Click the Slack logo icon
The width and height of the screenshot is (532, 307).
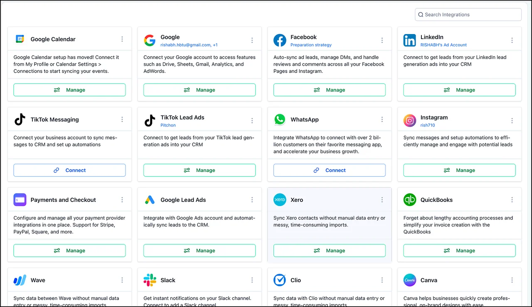[x=150, y=280]
